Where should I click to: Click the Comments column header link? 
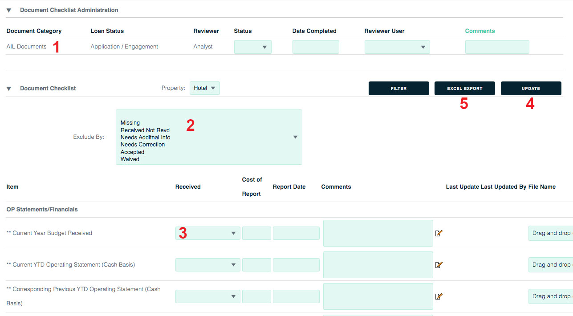(x=480, y=31)
